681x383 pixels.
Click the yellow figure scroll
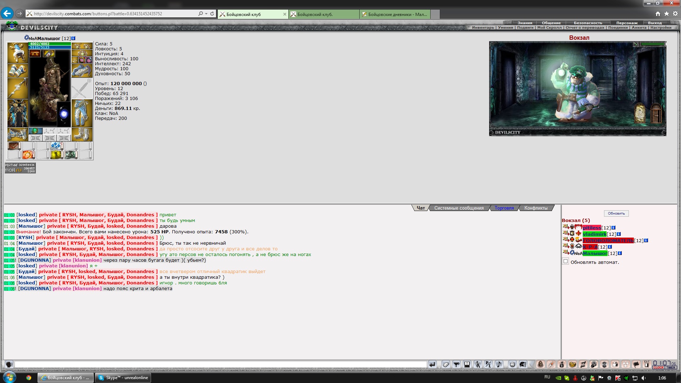[57, 155]
